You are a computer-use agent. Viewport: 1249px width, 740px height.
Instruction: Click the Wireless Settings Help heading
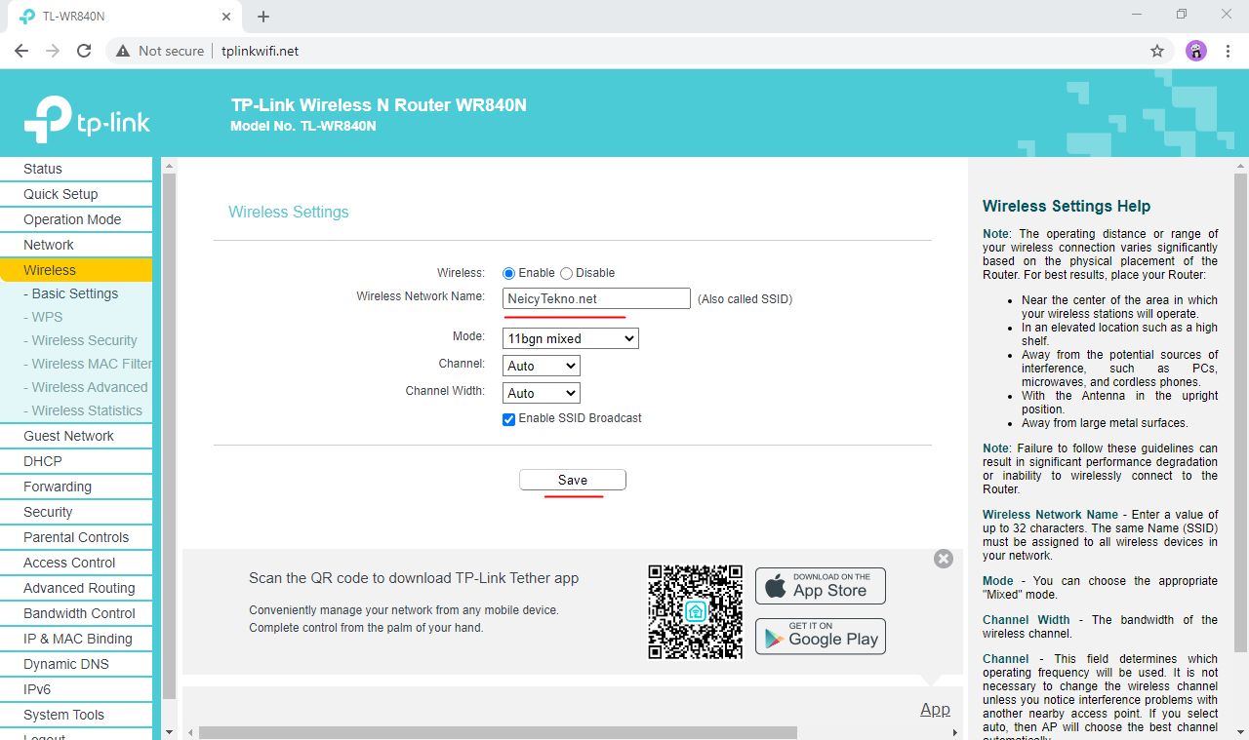(x=1067, y=206)
